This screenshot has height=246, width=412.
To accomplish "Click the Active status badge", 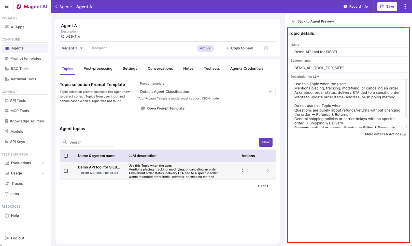I will tap(205, 48).
